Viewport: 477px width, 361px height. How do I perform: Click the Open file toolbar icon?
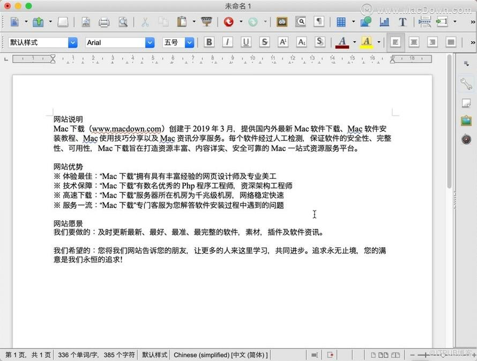pyautogui.click(x=39, y=22)
